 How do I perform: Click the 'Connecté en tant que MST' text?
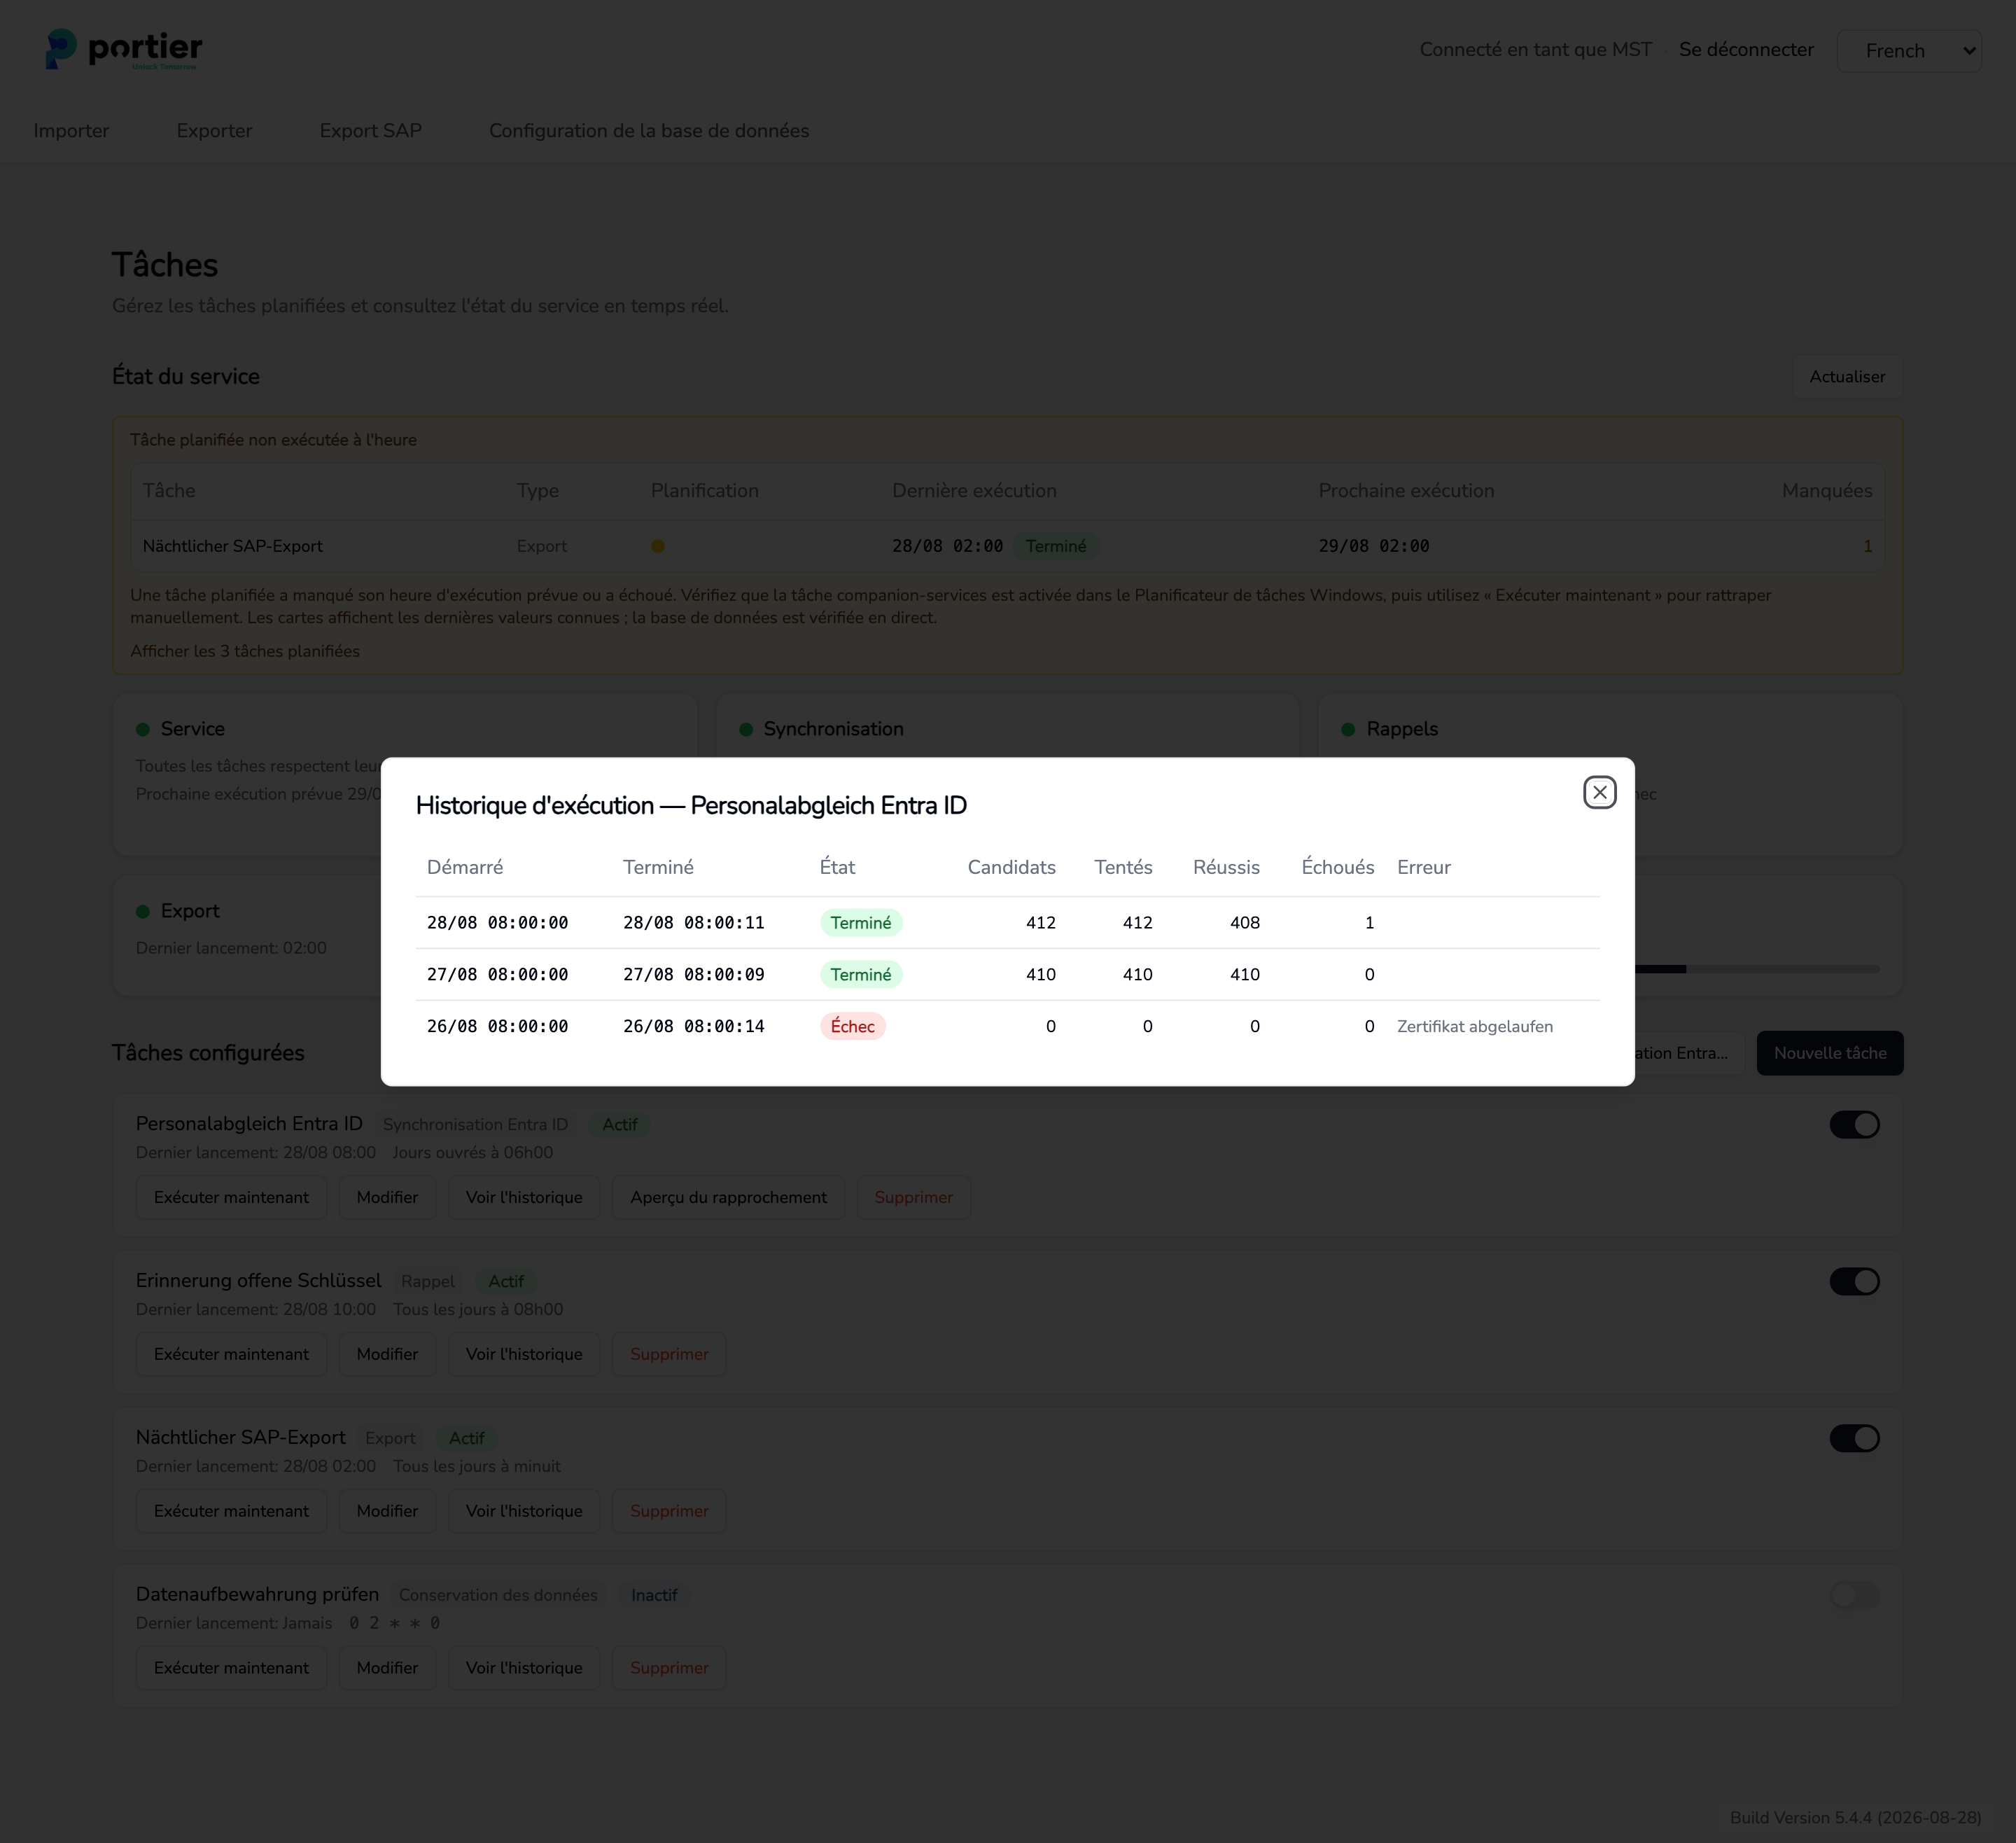click(1535, 50)
